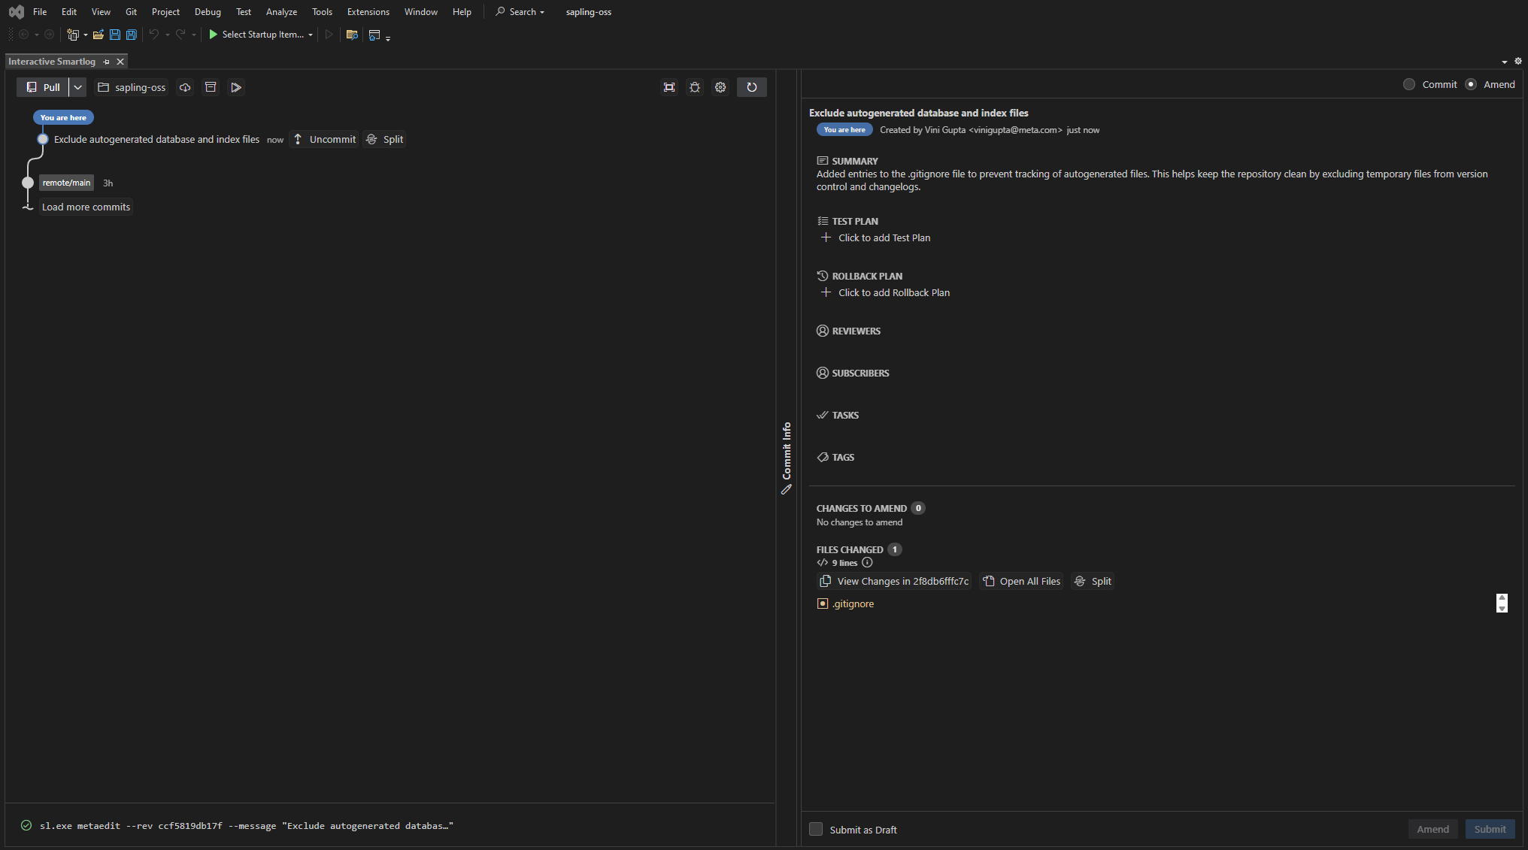Image resolution: width=1528 pixels, height=850 pixels.
Task: Click the refresh Smartlog icon
Action: (x=752, y=87)
